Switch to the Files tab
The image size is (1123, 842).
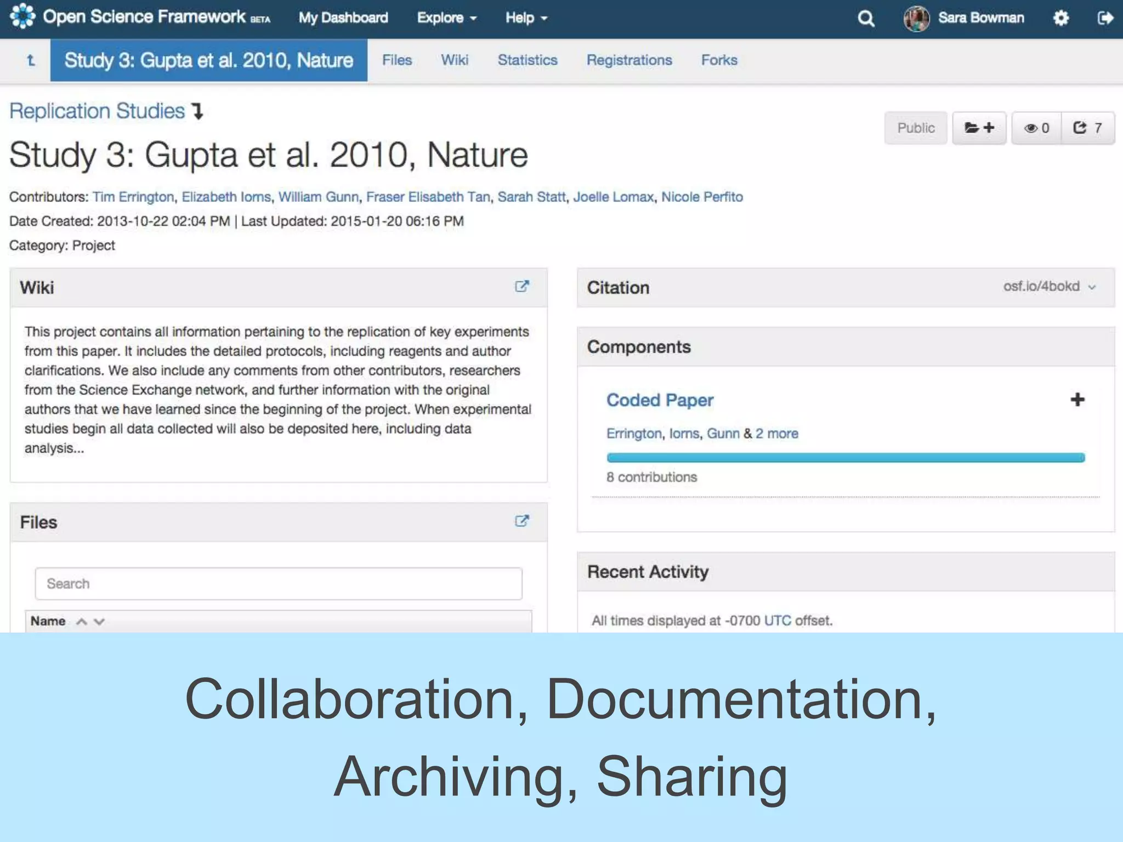point(397,60)
